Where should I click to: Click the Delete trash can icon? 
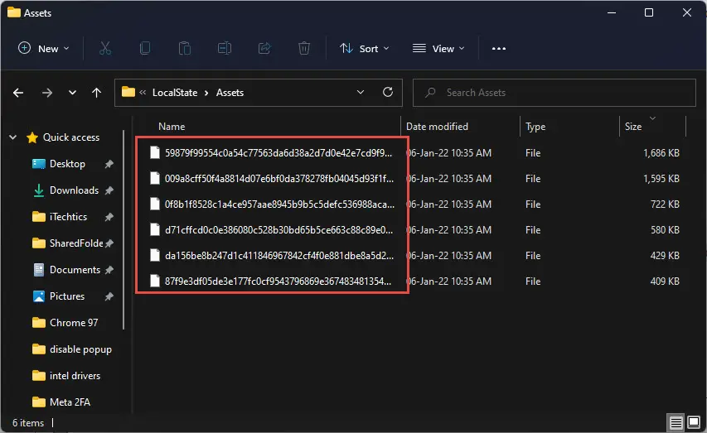pos(304,48)
